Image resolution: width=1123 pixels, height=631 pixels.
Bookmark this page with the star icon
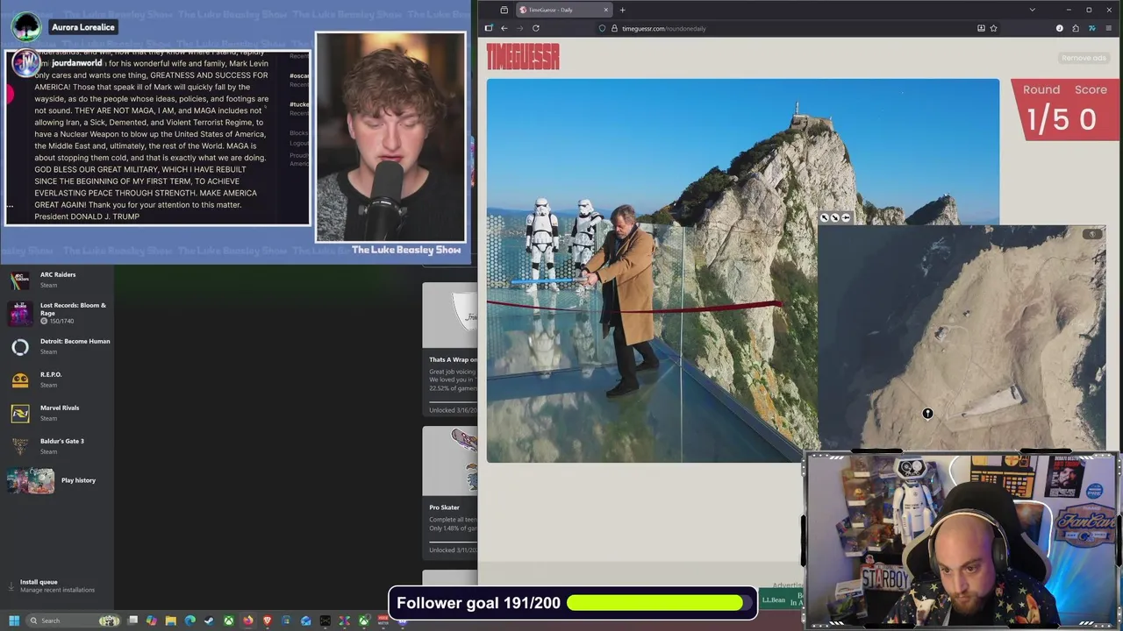(993, 28)
